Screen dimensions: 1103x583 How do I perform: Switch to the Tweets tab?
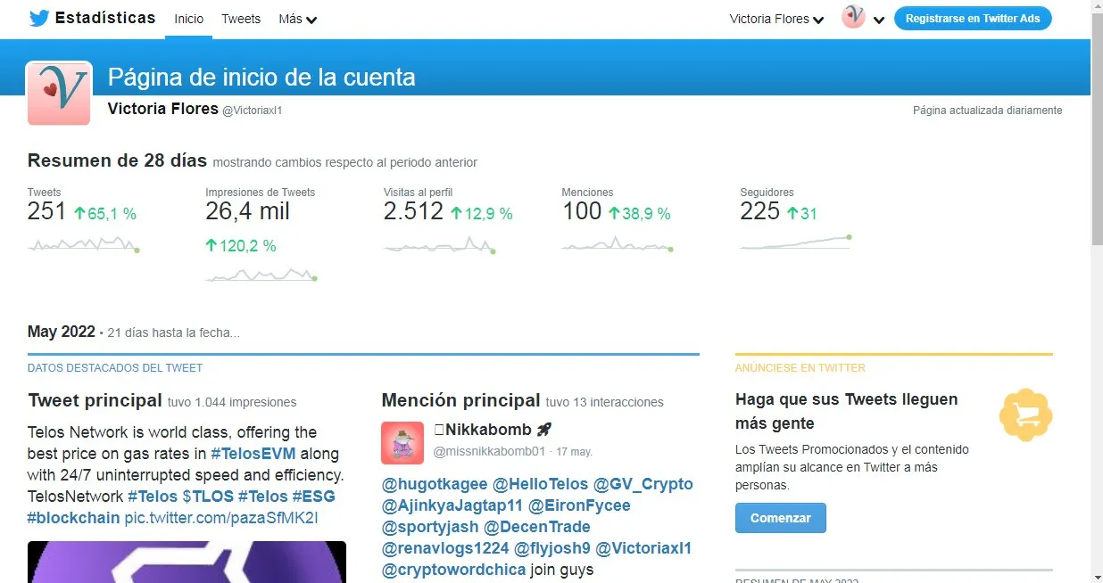click(241, 19)
